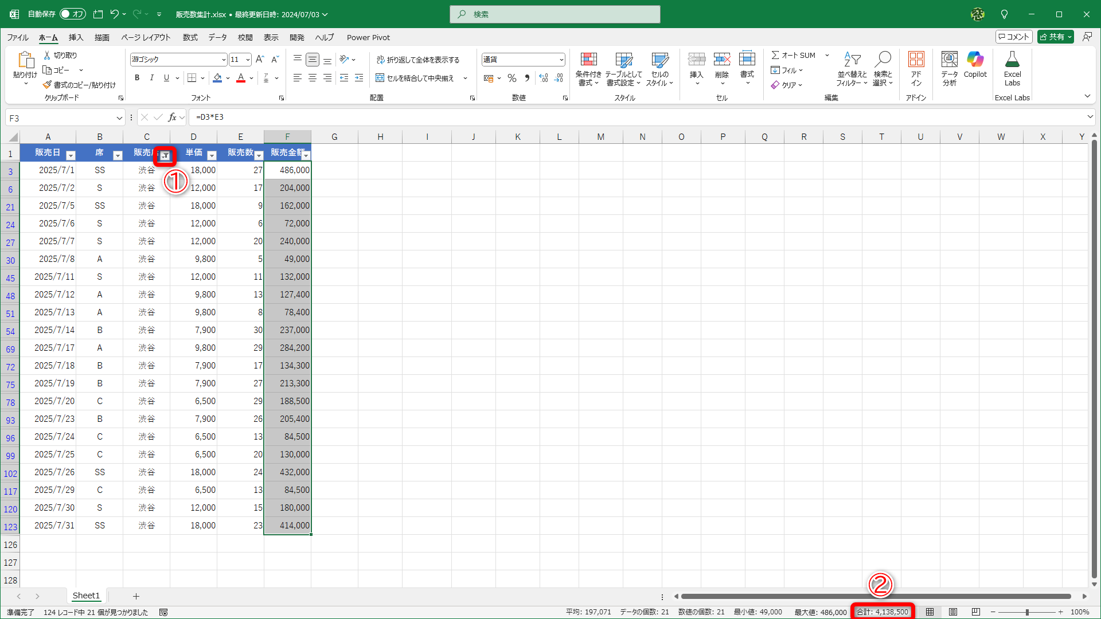Click the Copilot icon in ribbon
This screenshot has width=1101, height=619.
[x=975, y=60]
